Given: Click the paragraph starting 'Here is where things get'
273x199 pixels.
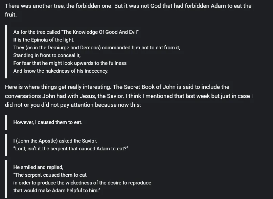Looking at the screenshot, I should pos(129,96).
